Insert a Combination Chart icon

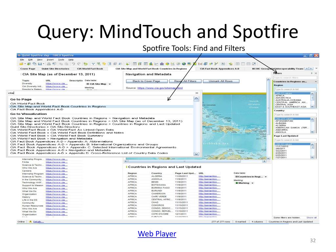point(162,64)
